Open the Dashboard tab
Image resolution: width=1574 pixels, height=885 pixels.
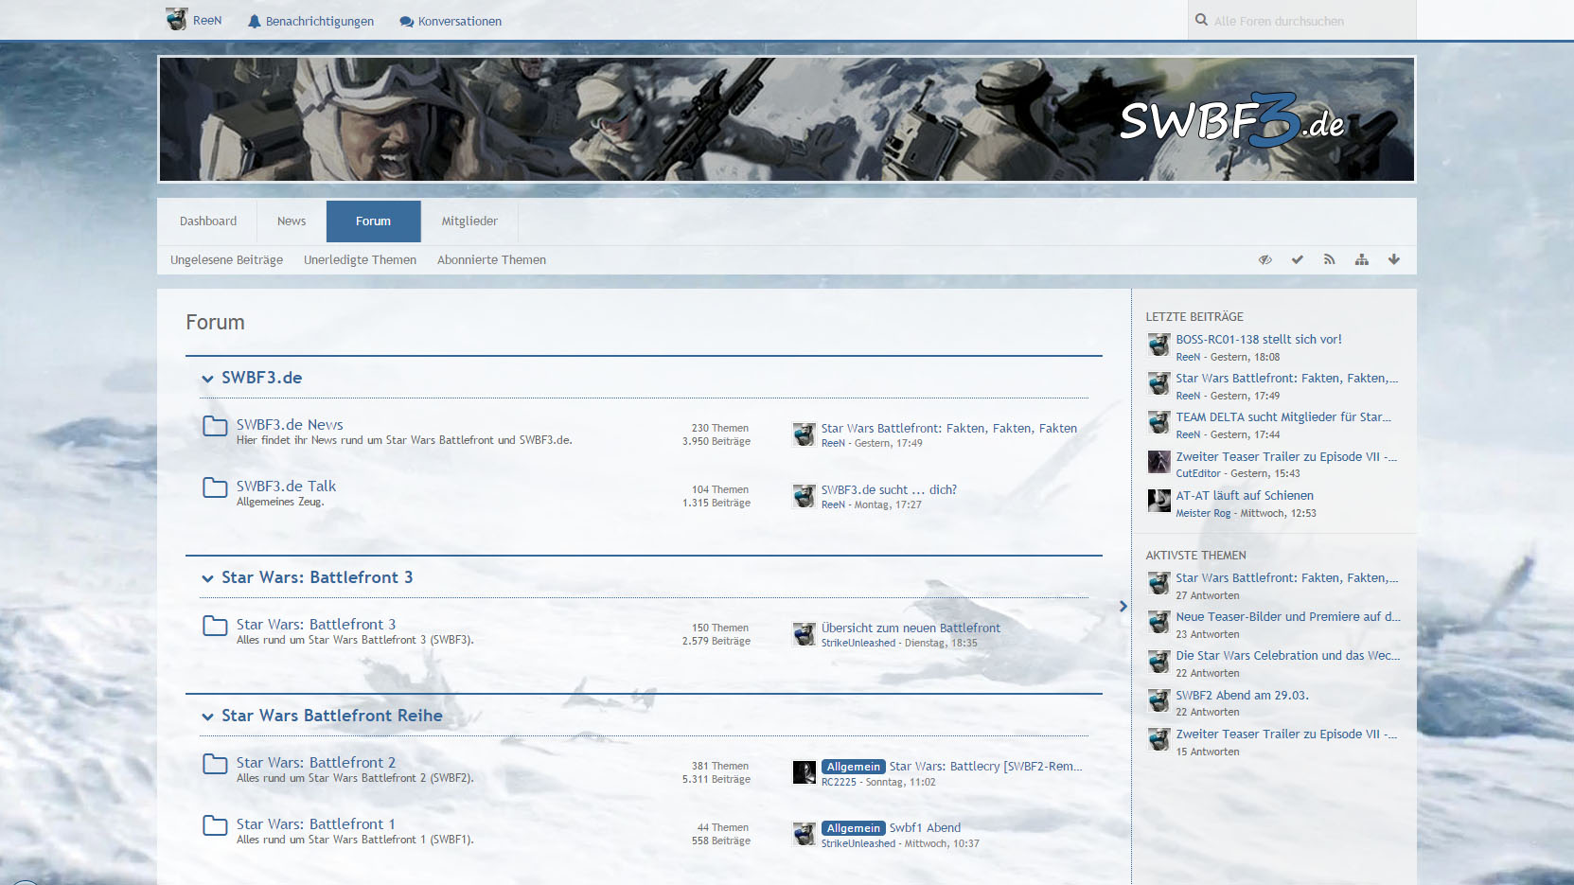[x=208, y=221]
